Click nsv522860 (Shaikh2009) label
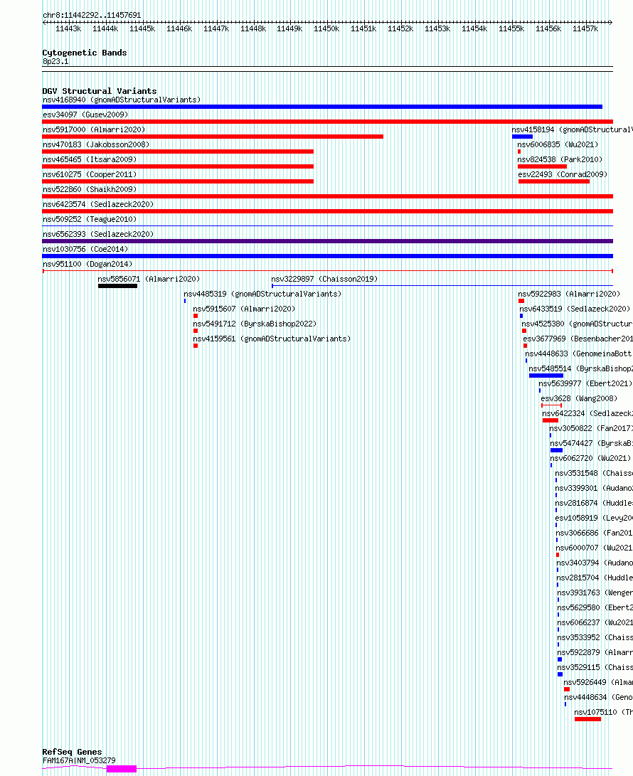This screenshot has height=776, width=633. pyautogui.click(x=90, y=189)
